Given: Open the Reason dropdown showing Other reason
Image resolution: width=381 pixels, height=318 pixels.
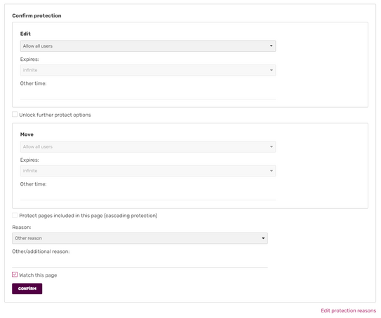Looking at the screenshot, I should click(x=140, y=238).
